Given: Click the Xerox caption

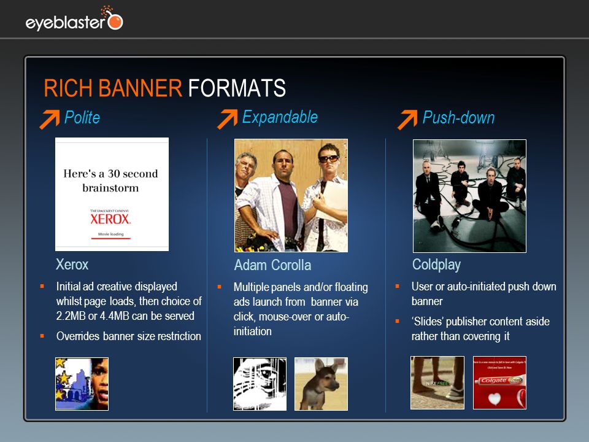Looking at the screenshot, I should [x=72, y=265].
